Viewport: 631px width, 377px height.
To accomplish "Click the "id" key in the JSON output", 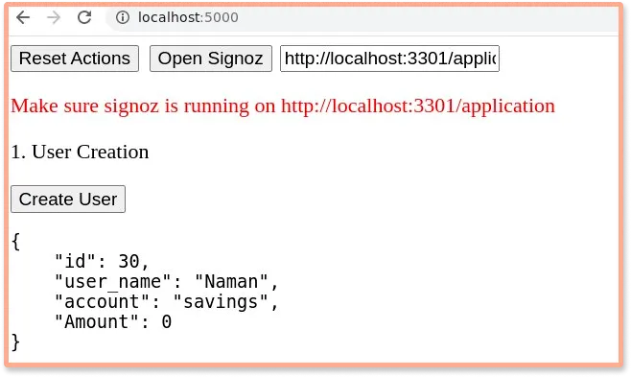I will click(x=75, y=261).
